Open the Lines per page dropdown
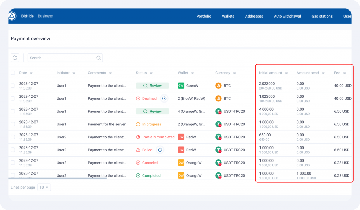 (x=44, y=188)
